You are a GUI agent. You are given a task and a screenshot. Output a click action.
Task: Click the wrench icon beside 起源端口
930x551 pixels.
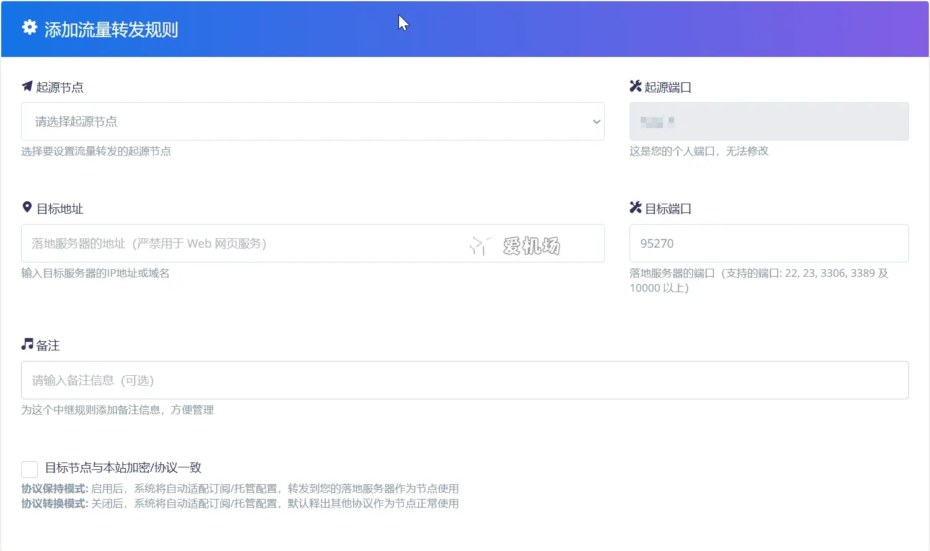click(x=635, y=86)
